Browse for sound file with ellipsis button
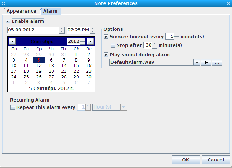 click(217, 62)
